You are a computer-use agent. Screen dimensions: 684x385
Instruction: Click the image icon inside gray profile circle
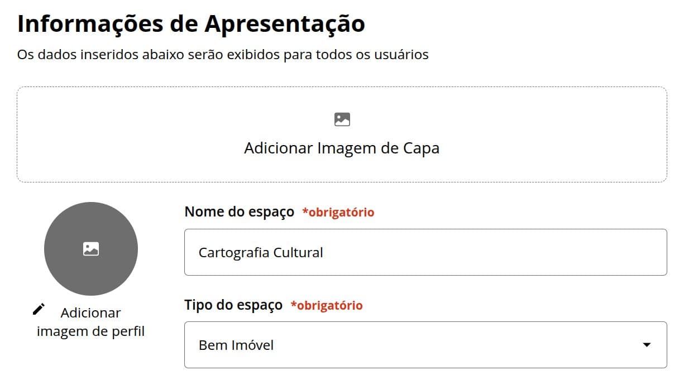coord(91,249)
